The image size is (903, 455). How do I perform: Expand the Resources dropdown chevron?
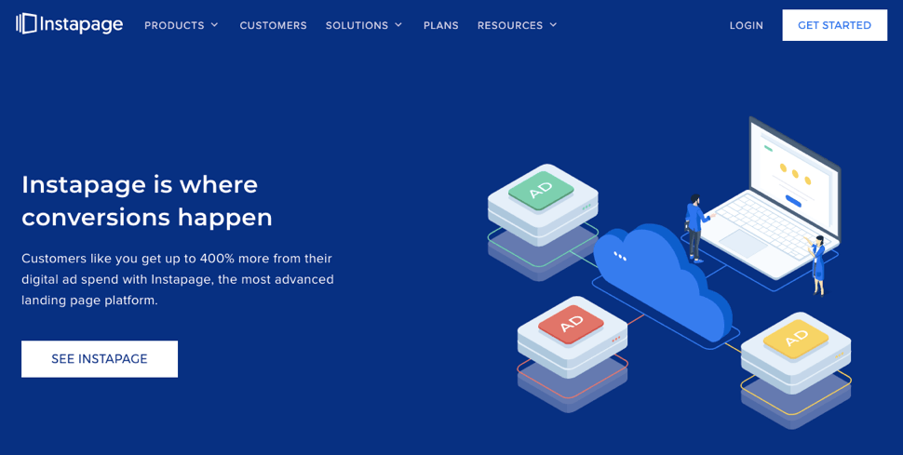[553, 25]
